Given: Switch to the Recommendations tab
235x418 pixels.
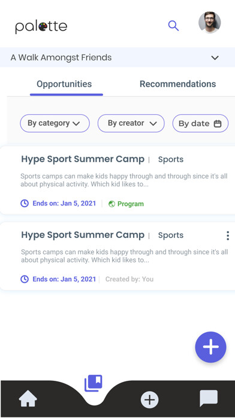Looking at the screenshot, I should pyautogui.click(x=178, y=84).
